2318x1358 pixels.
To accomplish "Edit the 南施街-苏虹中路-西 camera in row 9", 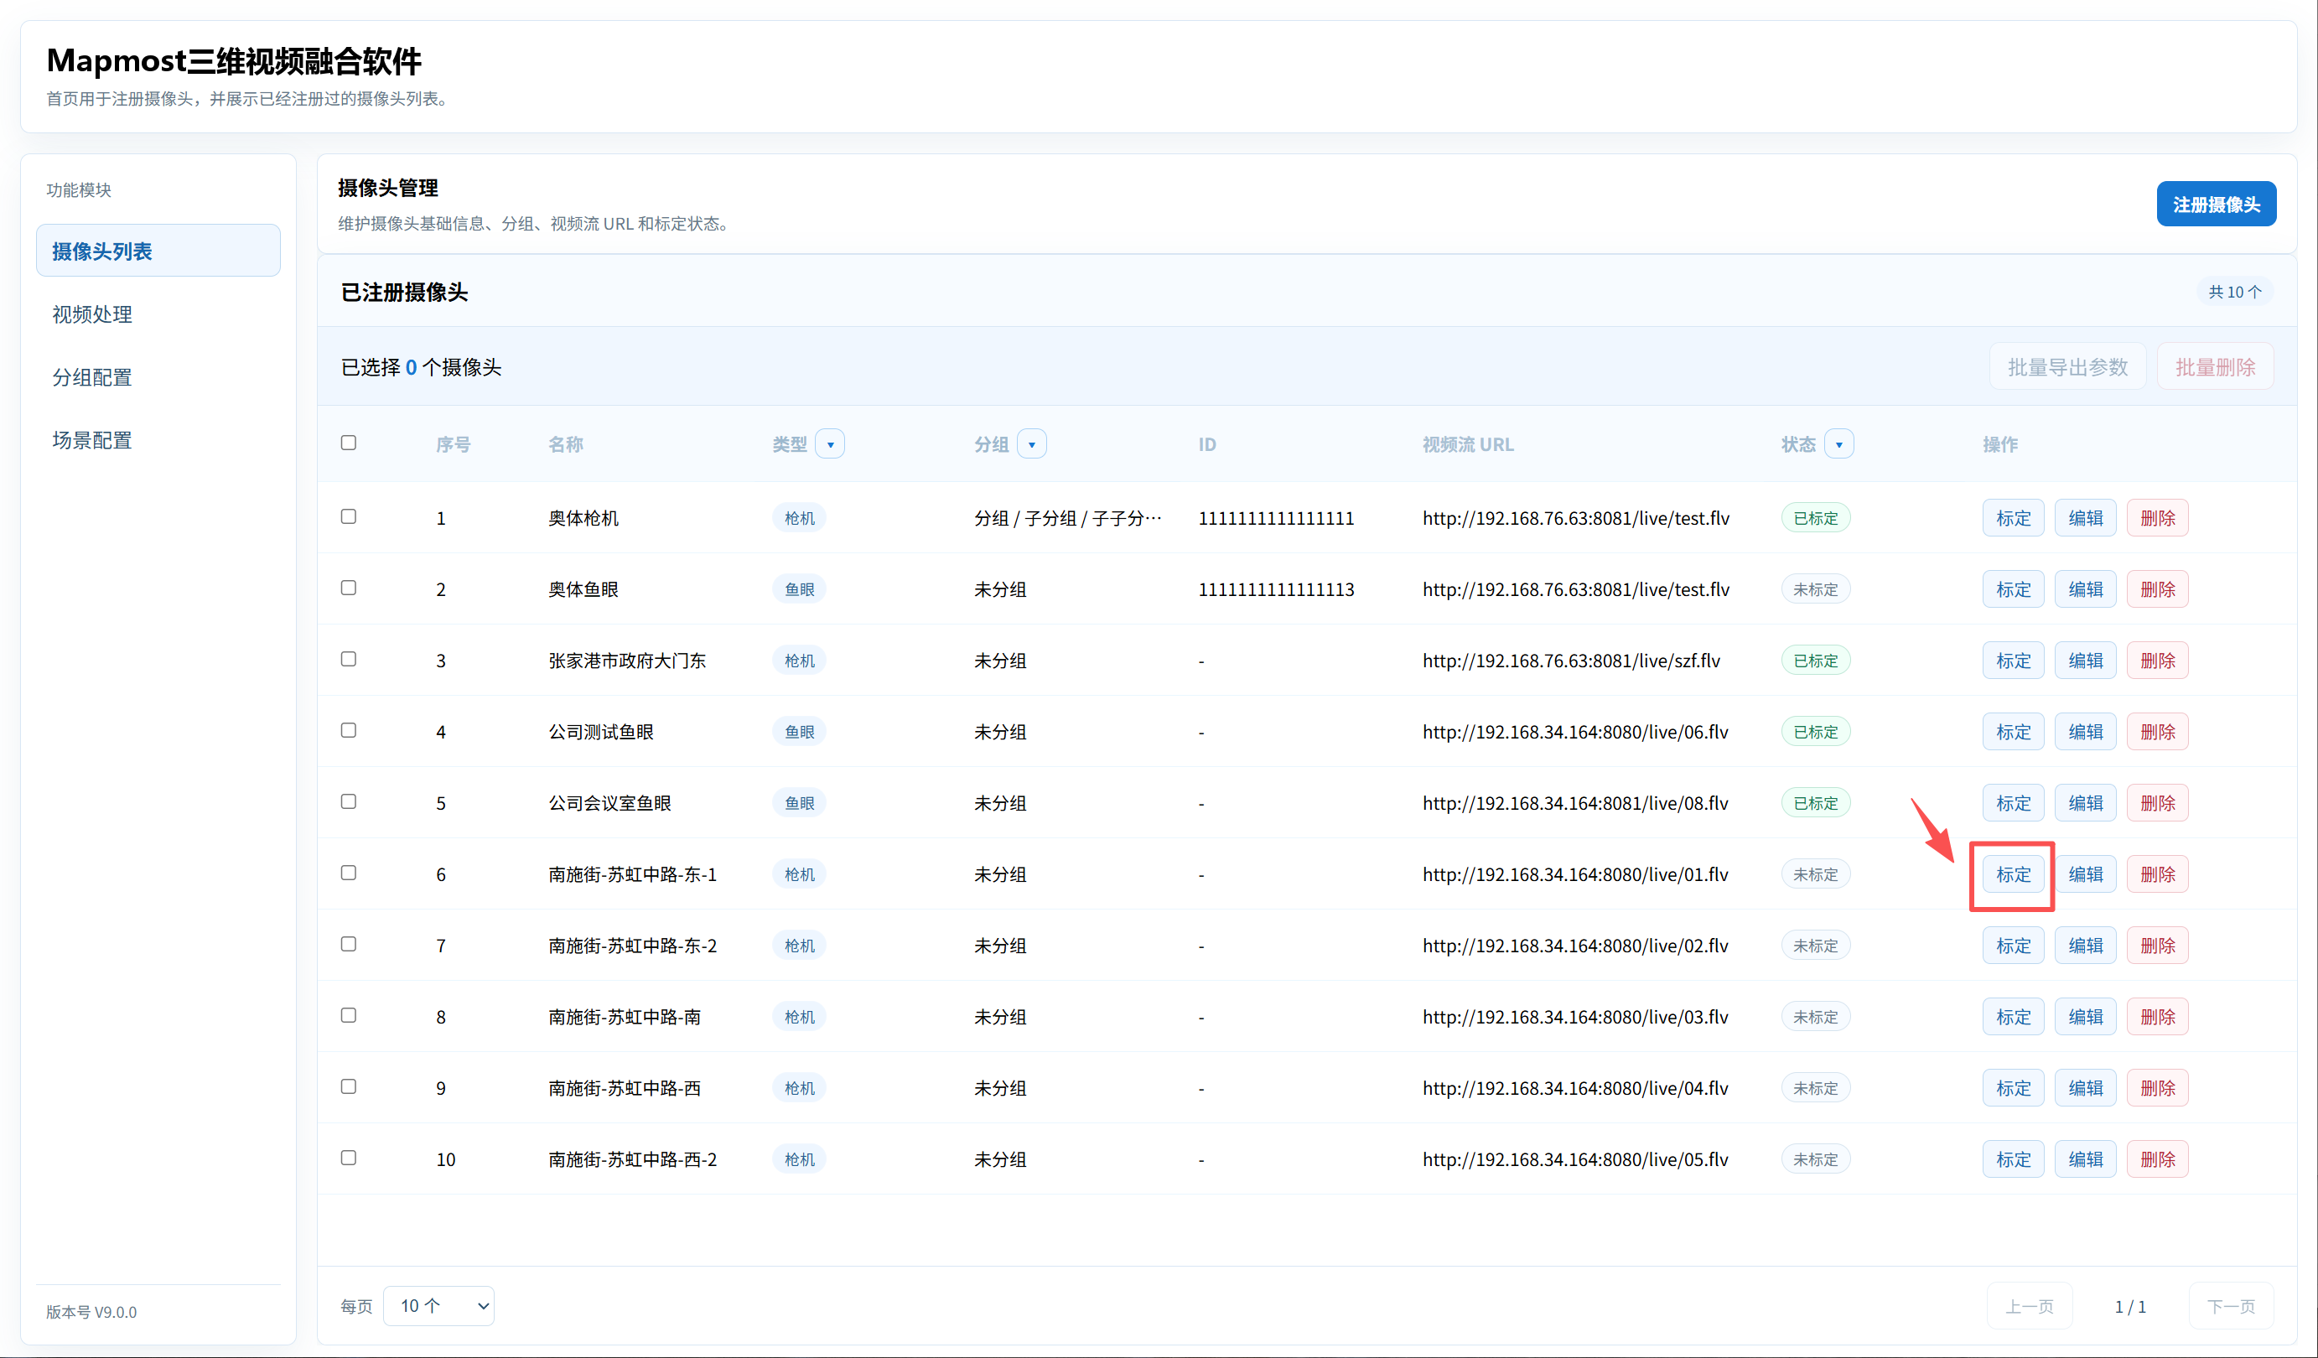I will click(x=2085, y=1088).
